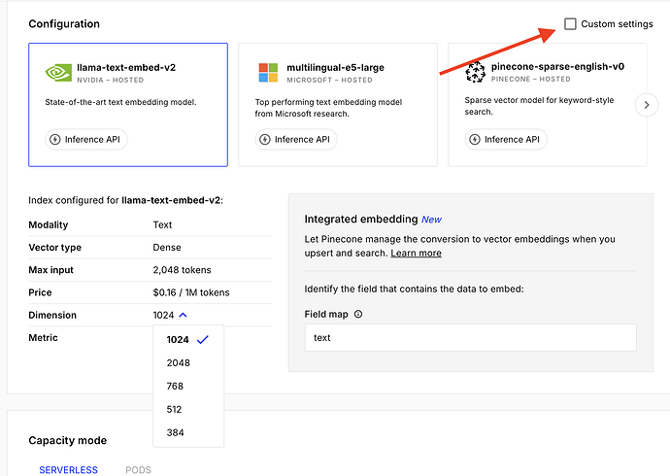Viewport: 670px width, 476px height.
Task: Open the PODS capacity tab
Action: (x=138, y=470)
